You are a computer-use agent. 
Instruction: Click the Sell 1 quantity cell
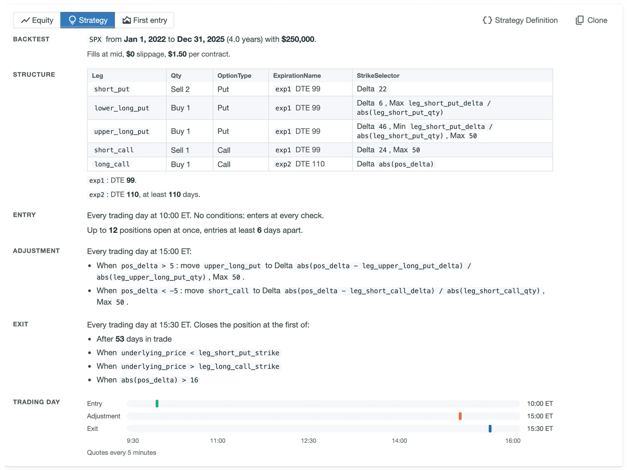[189, 150]
